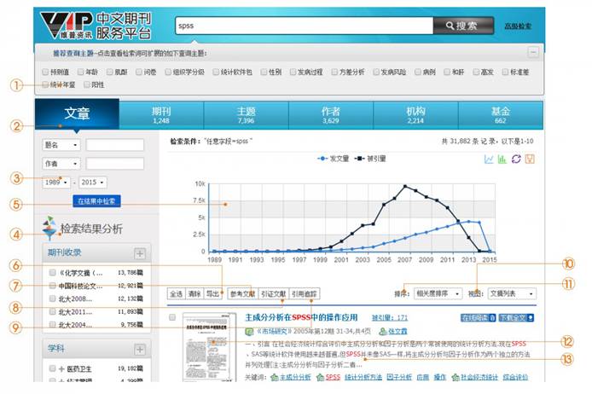Tick the 中国科技论文 journal checkbox
This screenshot has height=394, width=592.
[x=52, y=286]
